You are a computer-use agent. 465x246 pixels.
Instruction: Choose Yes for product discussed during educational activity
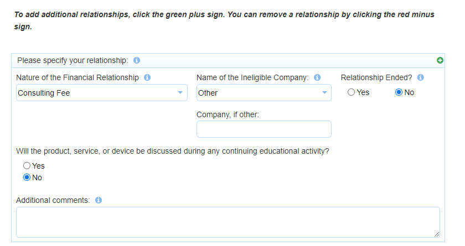coord(27,166)
